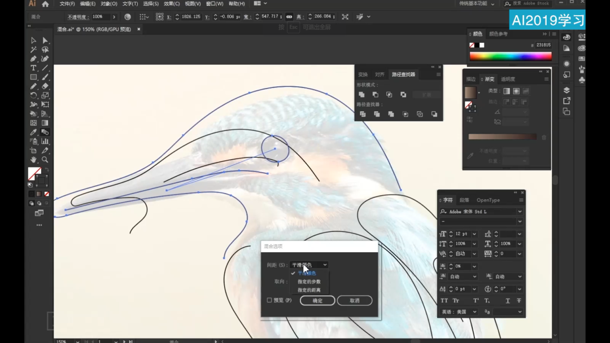
Task: Select the Line Segment tool
Action: click(x=45, y=68)
